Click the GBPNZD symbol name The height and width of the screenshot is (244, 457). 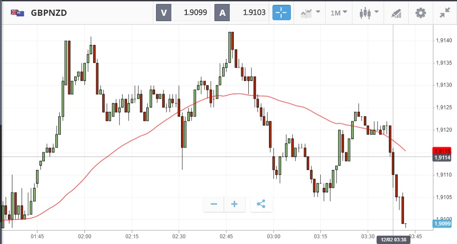pyautogui.click(x=49, y=13)
